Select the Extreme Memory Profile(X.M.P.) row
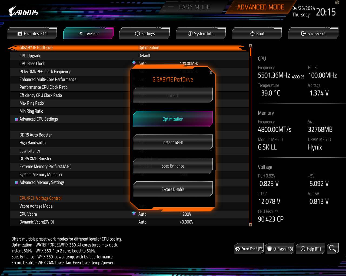 [x=129, y=167]
